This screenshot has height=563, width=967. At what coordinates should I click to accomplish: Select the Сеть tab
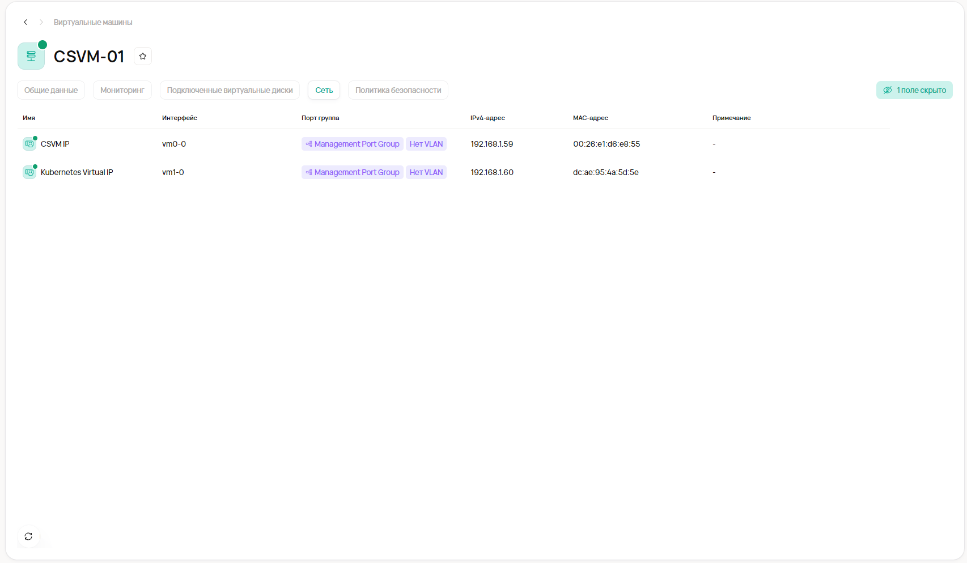324,90
